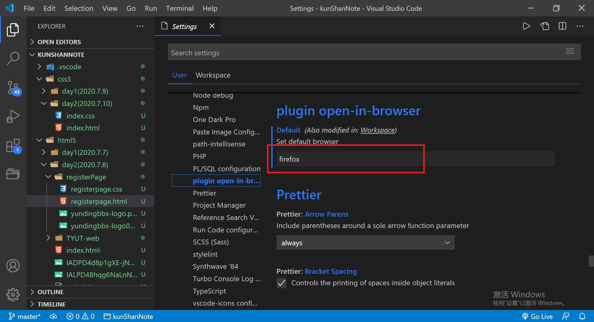Open Source Control view showing 45 changes

coord(13,87)
